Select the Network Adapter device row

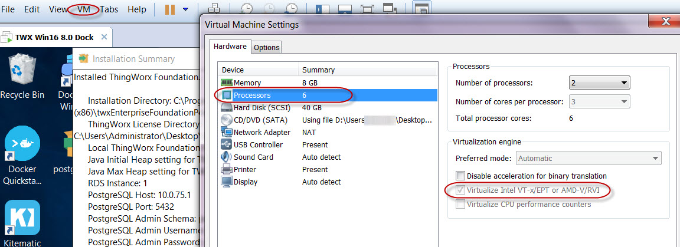tap(328, 132)
